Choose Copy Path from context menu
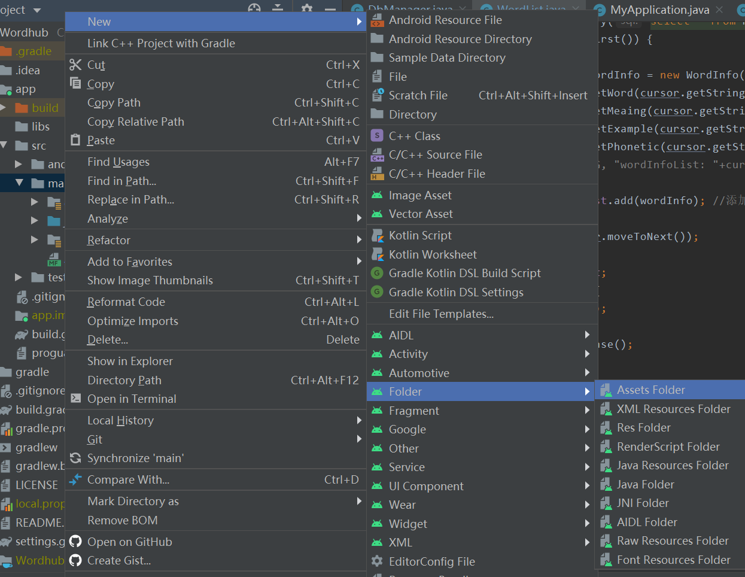The width and height of the screenshot is (745, 577). pyautogui.click(x=215, y=102)
